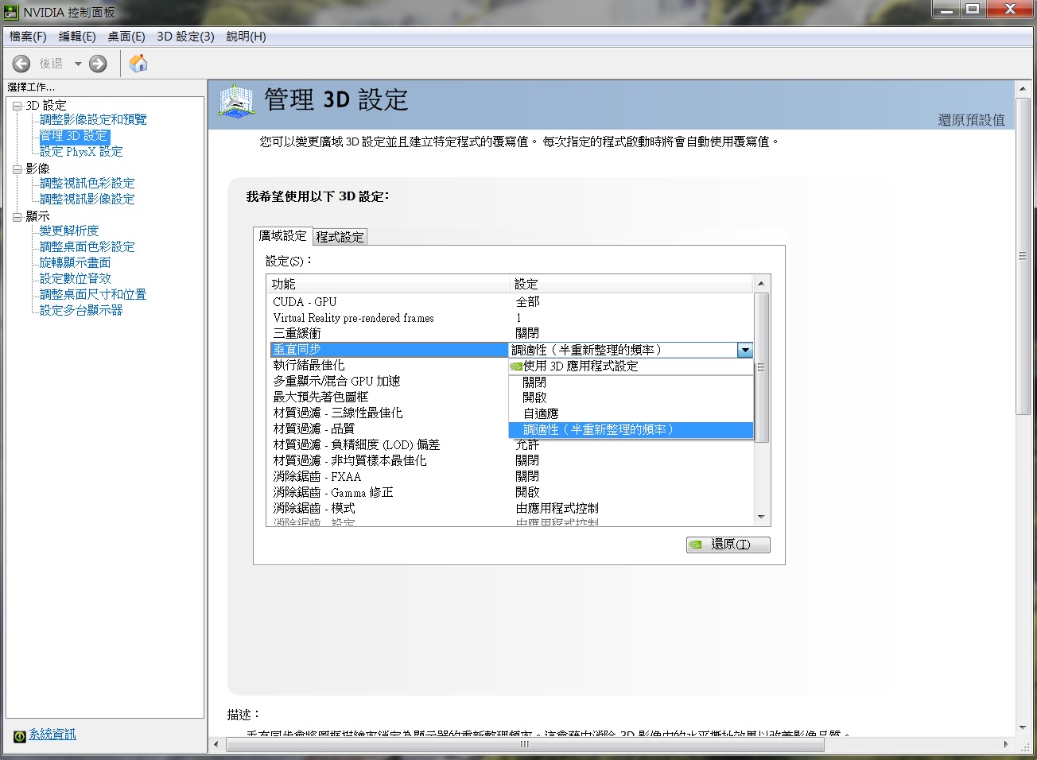Viewport: 1037px width, 760px height.
Task: Click the NVIDIA title bar app icon
Action: click(x=11, y=12)
